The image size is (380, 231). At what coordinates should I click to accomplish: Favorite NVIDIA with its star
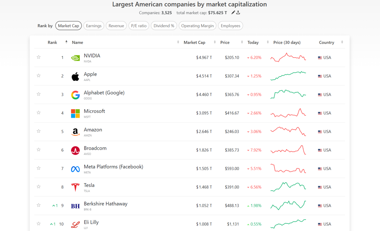(38, 57)
